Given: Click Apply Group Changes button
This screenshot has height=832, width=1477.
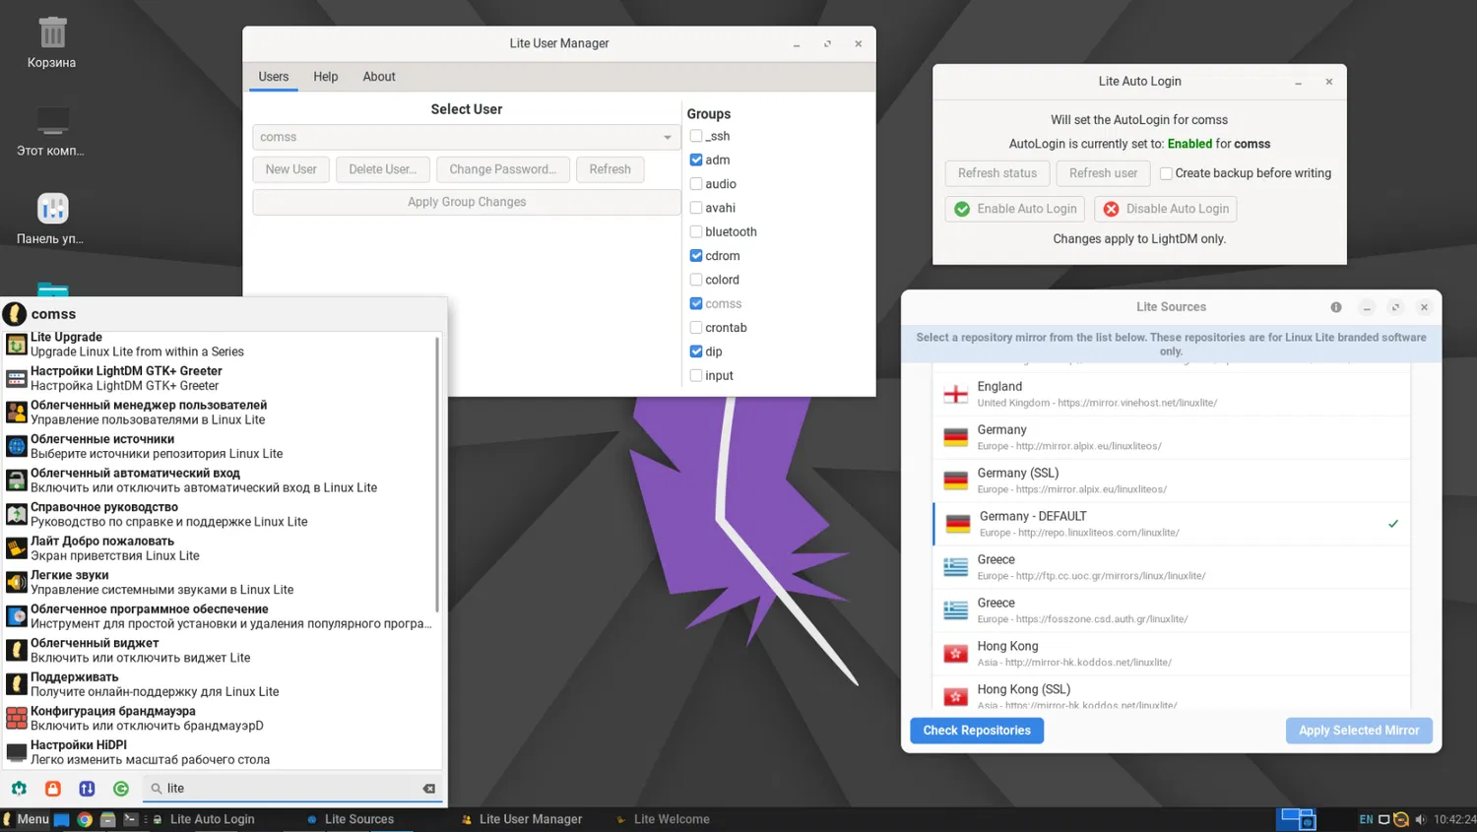Looking at the screenshot, I should [x=467, y=202].
